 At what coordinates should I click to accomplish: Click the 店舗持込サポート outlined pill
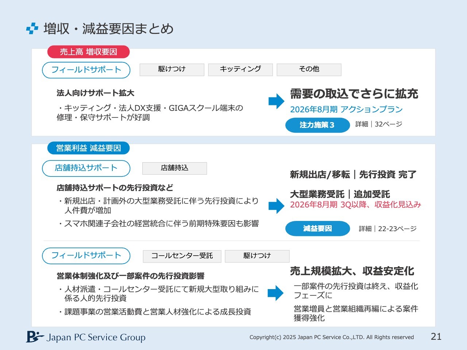[x=86, y=168]
